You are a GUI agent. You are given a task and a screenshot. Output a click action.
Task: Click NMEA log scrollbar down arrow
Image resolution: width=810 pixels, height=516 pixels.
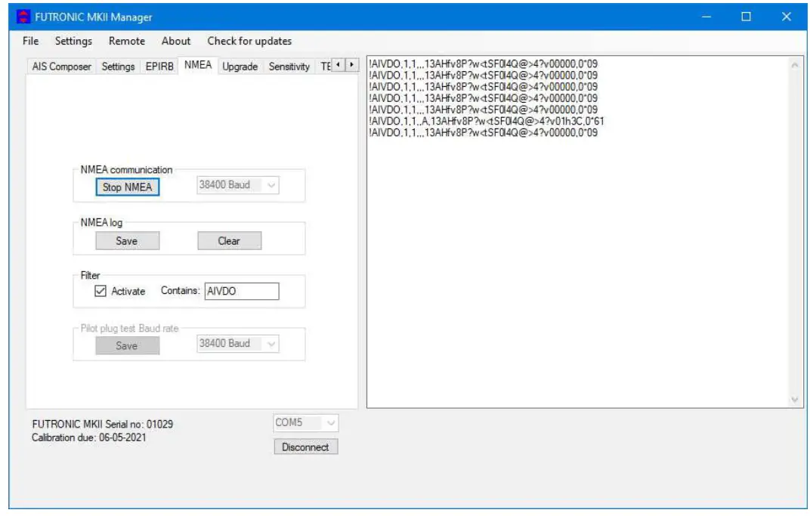click(794, 399)
